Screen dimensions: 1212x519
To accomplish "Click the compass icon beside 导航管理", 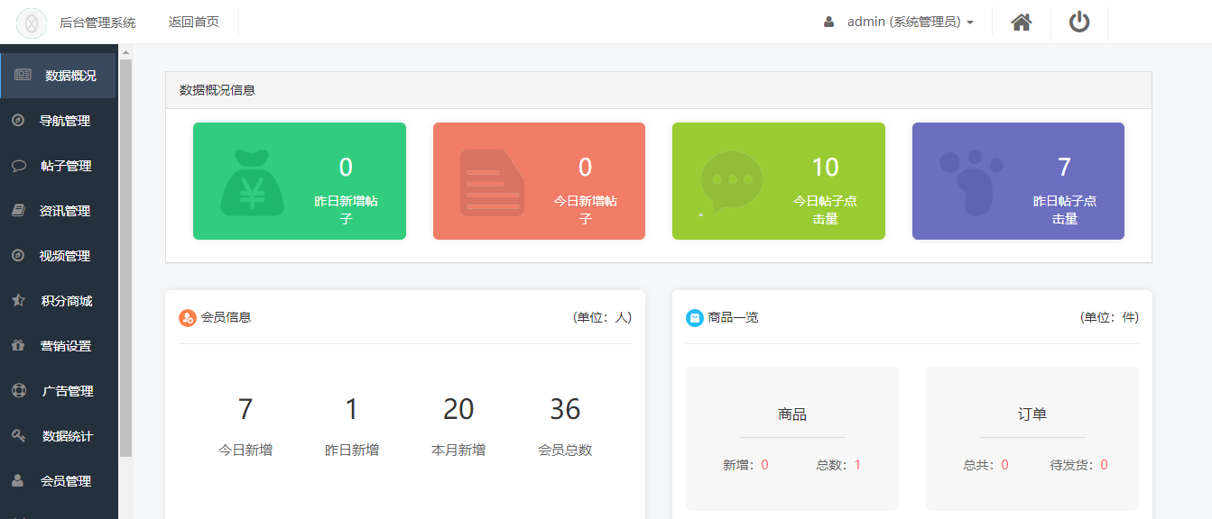I will coord(18,121).
